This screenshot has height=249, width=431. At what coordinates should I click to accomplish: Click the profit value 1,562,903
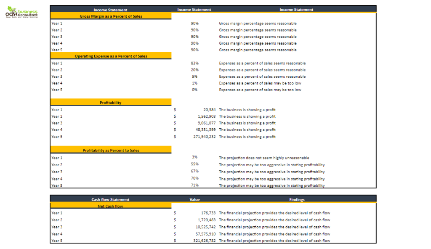[207, 117]
